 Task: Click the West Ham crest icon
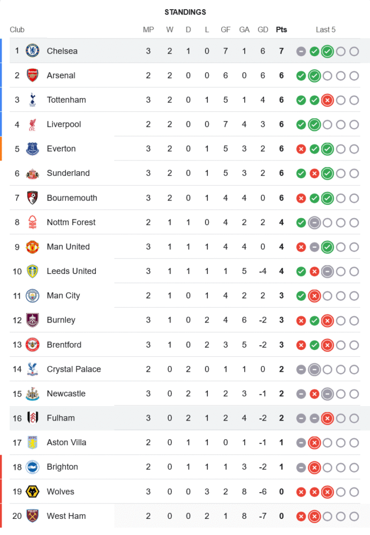[33, 516]
